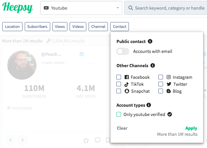Click the Blogger icon

coord(169,91)
